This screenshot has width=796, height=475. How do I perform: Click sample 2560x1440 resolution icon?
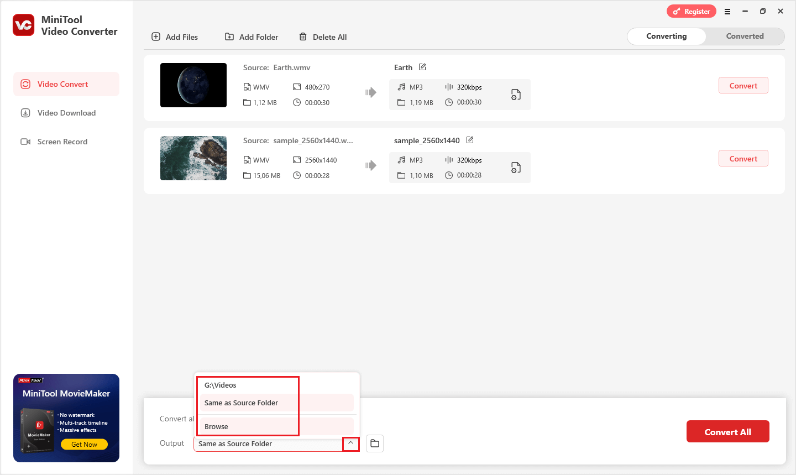297,160
